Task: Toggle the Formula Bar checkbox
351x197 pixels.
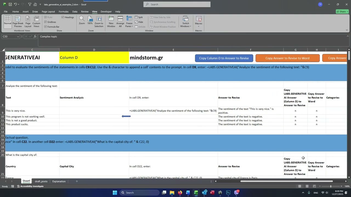Action: click(x=46, y=27)
